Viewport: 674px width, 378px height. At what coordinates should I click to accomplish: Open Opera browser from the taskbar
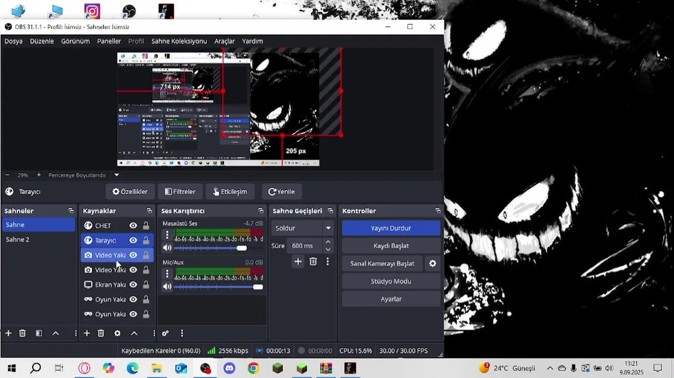tap(84, 369)
